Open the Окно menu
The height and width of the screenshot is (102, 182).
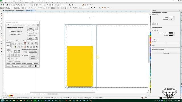tap(67, 3)
